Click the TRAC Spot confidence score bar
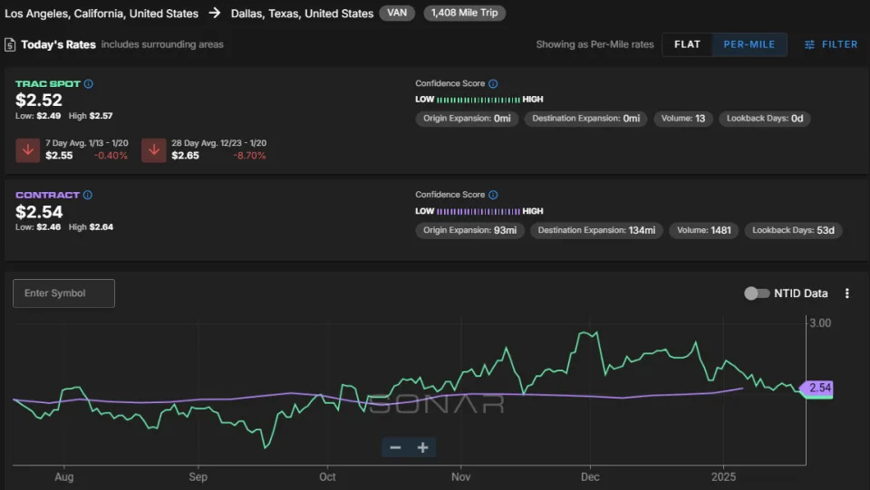This screenshot has height=490, width=870. click(x=478, y=100)
